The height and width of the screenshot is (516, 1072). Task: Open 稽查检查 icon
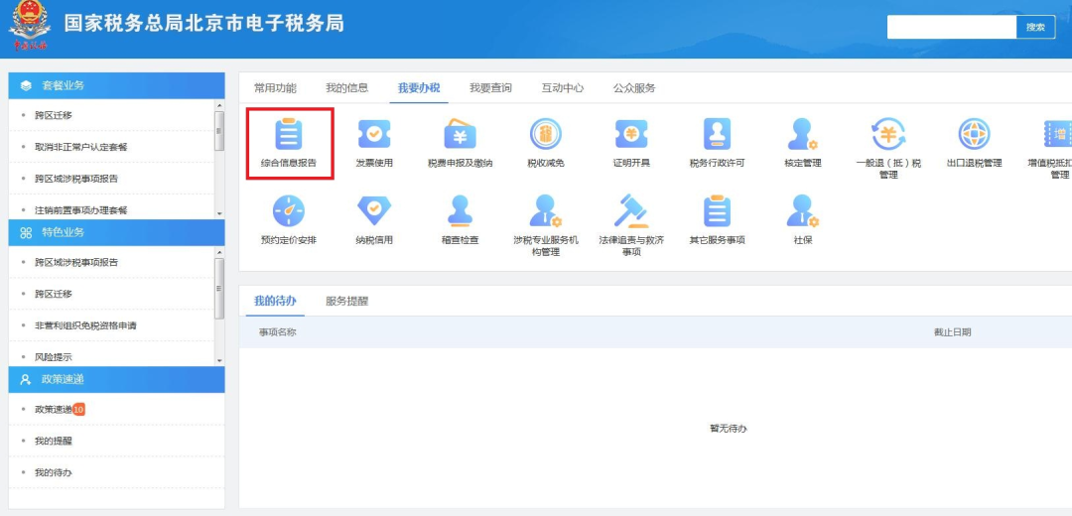461,210
